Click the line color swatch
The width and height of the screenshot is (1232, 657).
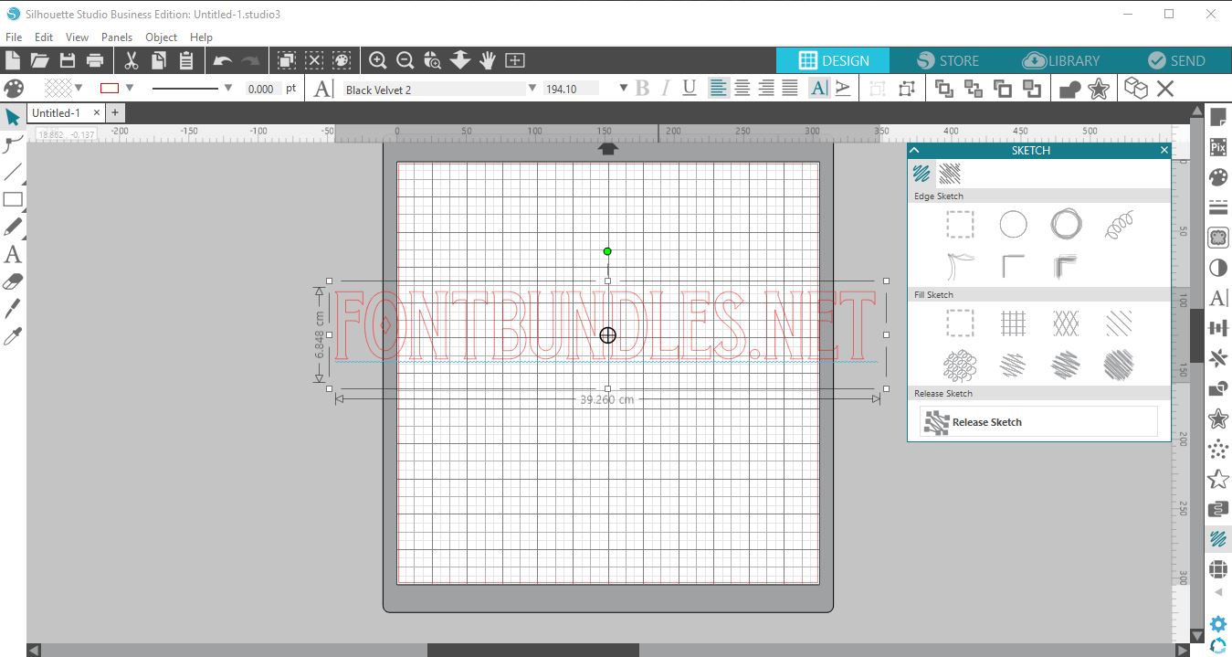click(x=110, y=89)
